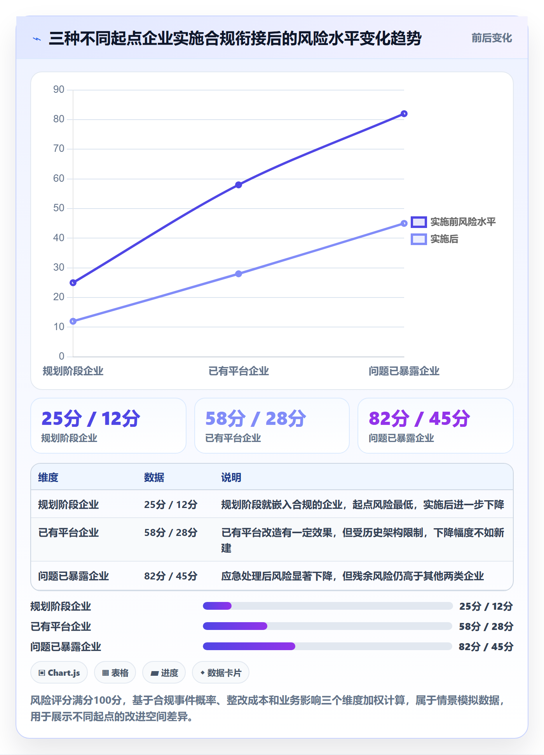Click the 问题已暴露企业 progress bar
This screenshot has width=544, height=755.
click(x=328, y=646)
